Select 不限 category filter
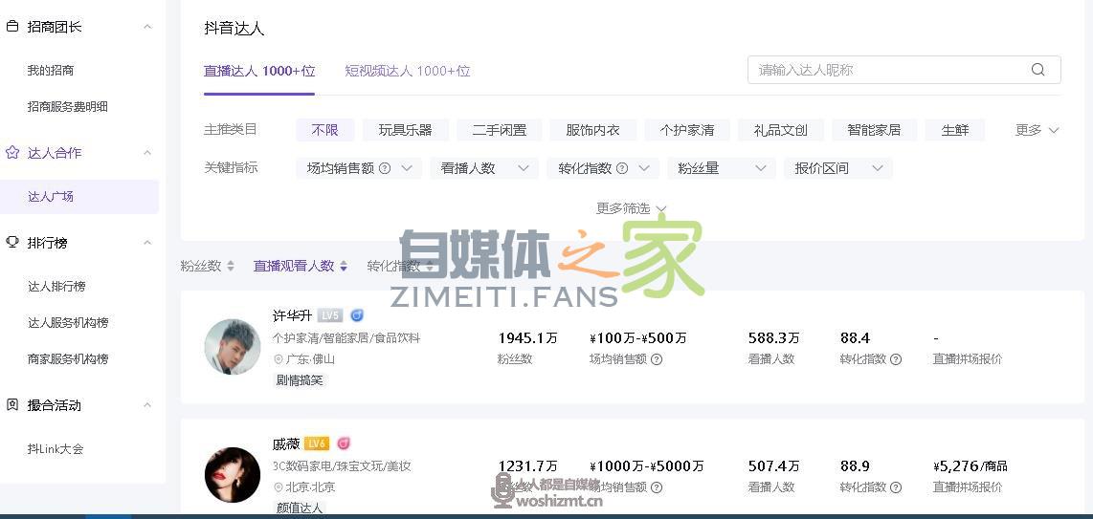 (324, 130)
